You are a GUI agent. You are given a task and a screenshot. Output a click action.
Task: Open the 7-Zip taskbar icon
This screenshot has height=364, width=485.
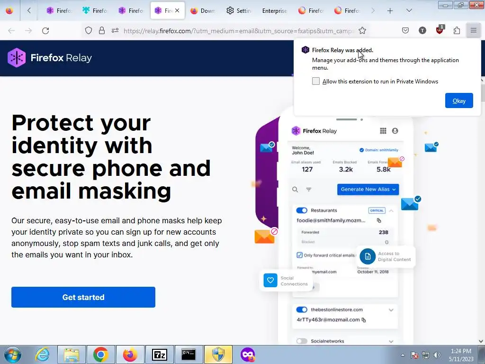click(x=159, y=355)
